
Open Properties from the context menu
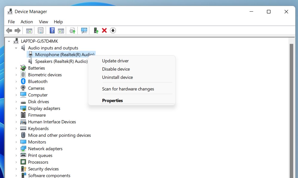pos(112,101)
